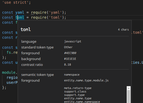
Task: Click the require call on the yaml line
Action: click(x=39, y=13)
